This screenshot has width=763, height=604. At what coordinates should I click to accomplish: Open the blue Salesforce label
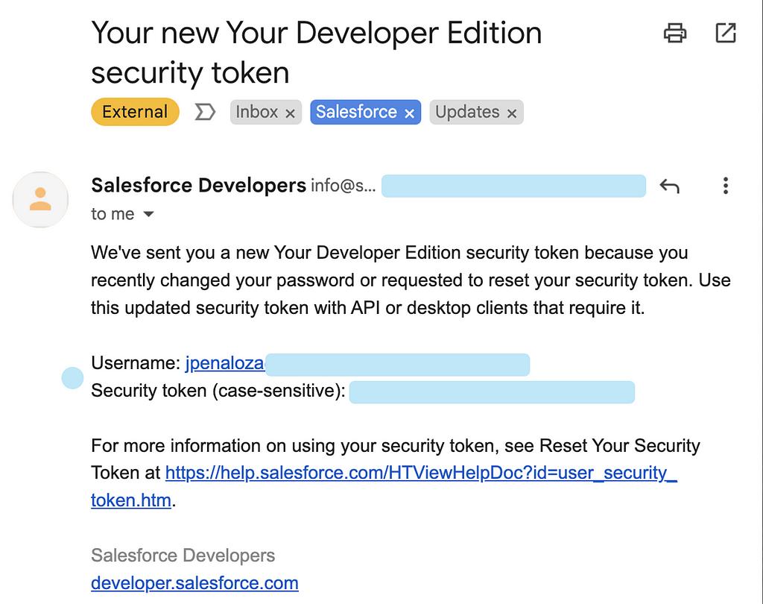(x=356, y=112)
